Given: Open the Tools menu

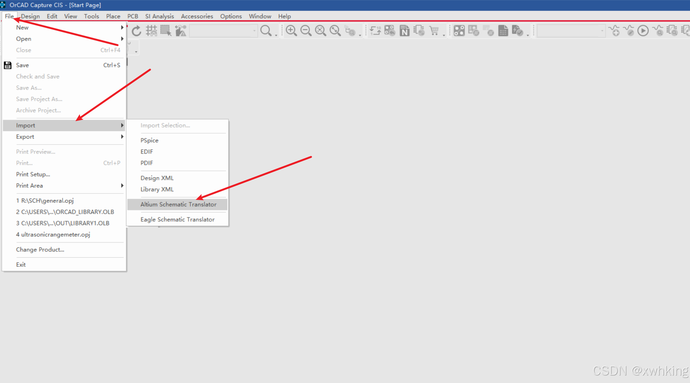Looking at the screenshot, I should pos(92,16).
